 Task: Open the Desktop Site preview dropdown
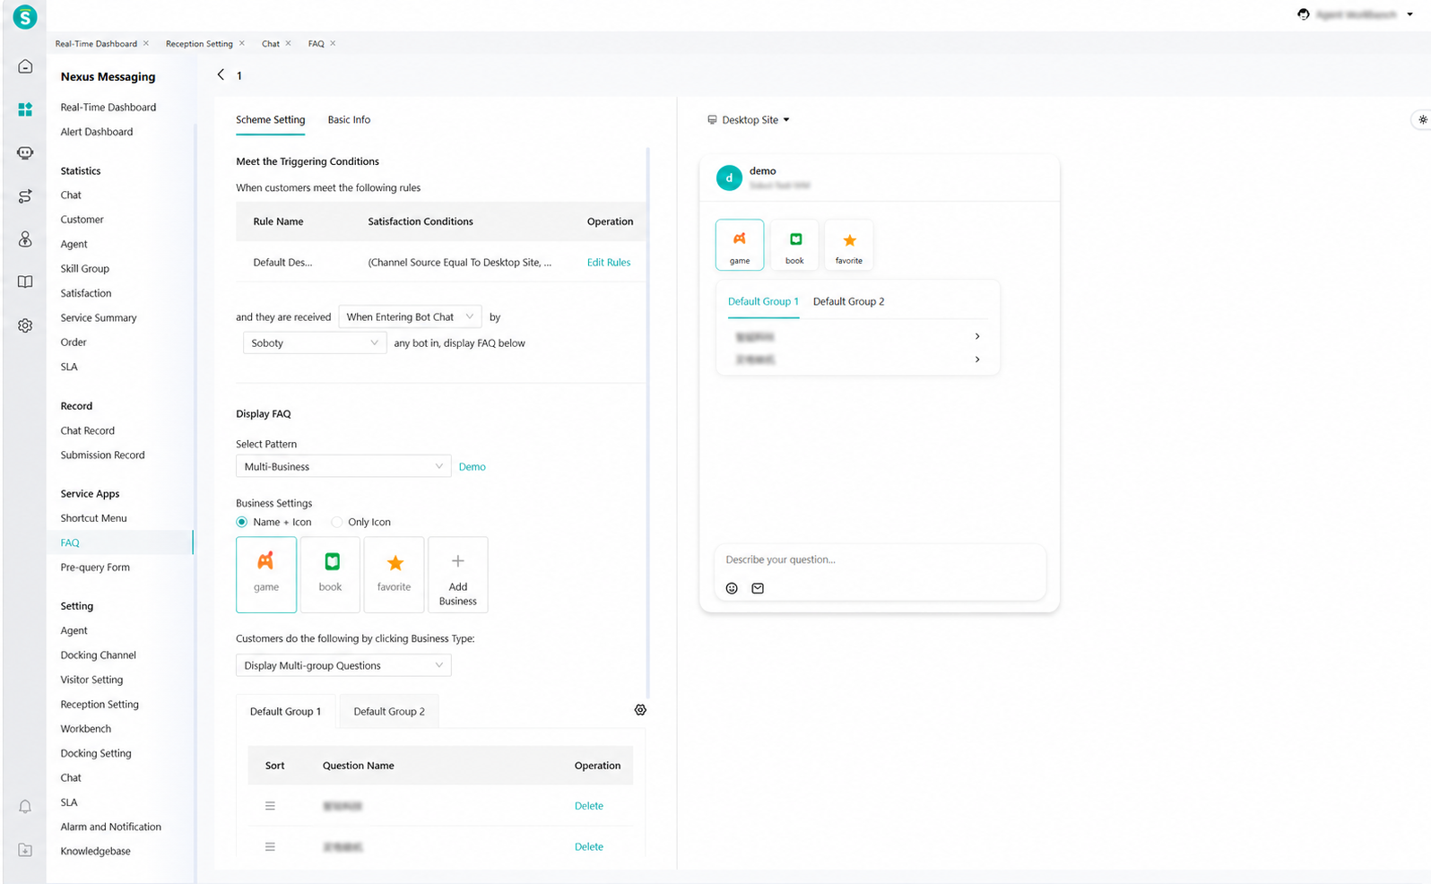pos(749,119)
